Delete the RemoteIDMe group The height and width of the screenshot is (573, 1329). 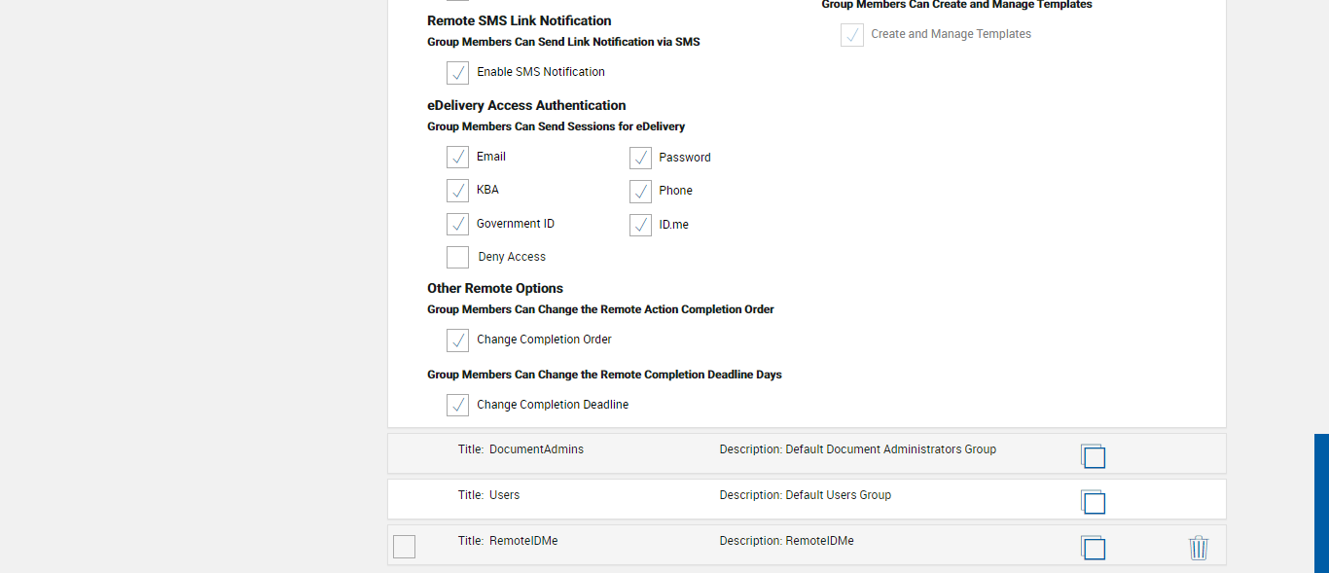tap(1199, 548)
